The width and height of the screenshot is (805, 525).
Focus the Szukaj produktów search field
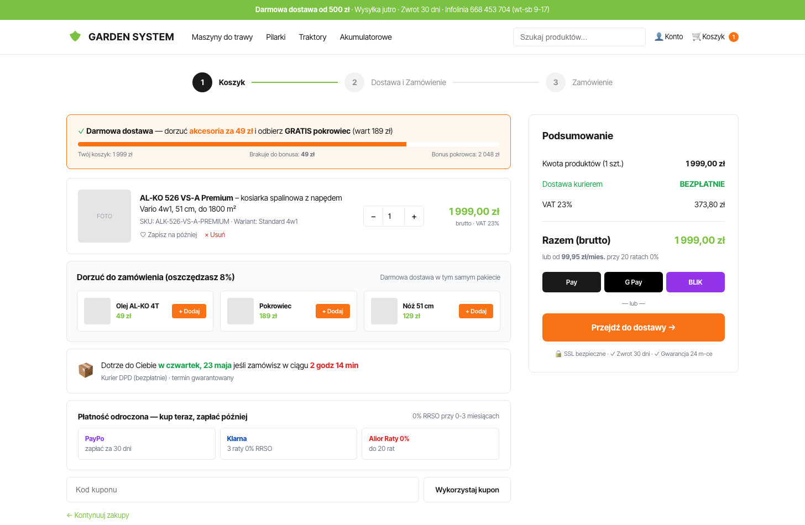[x=579, y=37]
